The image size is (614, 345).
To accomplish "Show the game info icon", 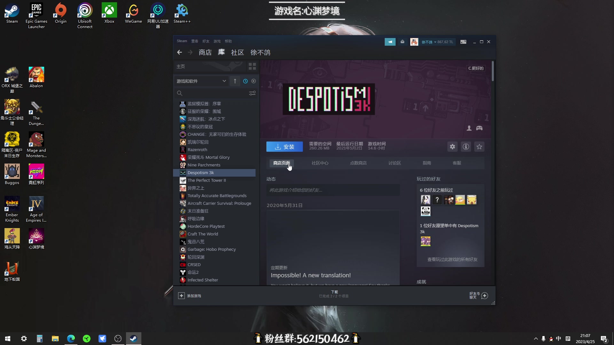I will (x=466, y=147).
